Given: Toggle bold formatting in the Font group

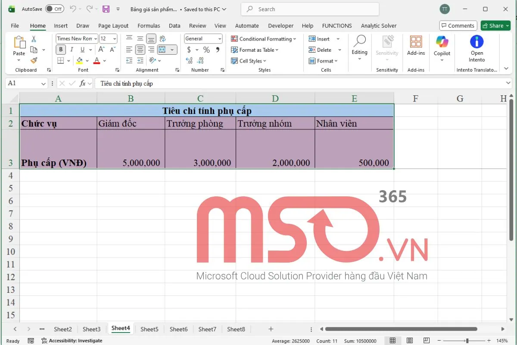Looking at the screenshot, I should [x=60, y=49].
